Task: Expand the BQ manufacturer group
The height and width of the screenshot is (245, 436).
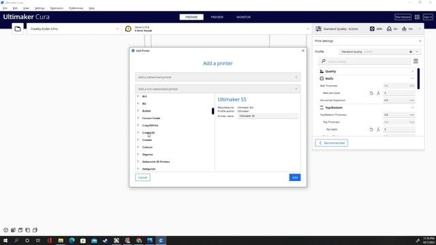Action: pyautogui.click(x=138, y=103)
